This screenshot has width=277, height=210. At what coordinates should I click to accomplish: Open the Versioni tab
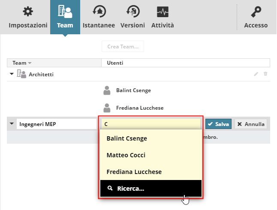[132, 17]
